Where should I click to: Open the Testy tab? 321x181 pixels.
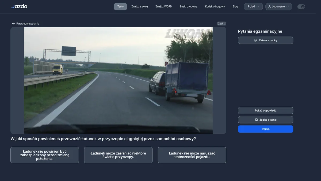[120, 6]
